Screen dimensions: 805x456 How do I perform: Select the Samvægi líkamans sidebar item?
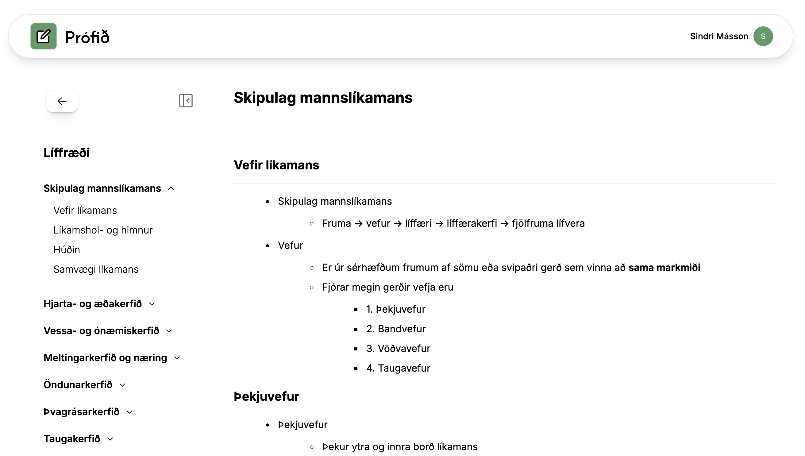[96, 269]
